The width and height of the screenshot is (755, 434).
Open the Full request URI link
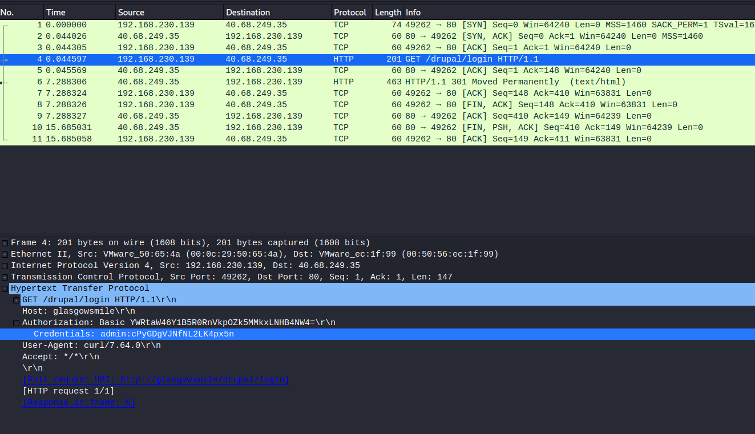pyautogui.click(x=155, y=380)
